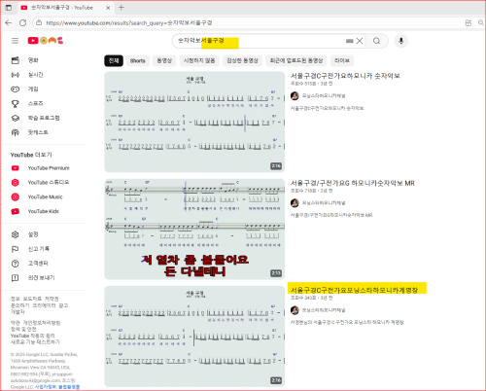
Task: Click inside the YouTube search field
Action: point(260,41)
